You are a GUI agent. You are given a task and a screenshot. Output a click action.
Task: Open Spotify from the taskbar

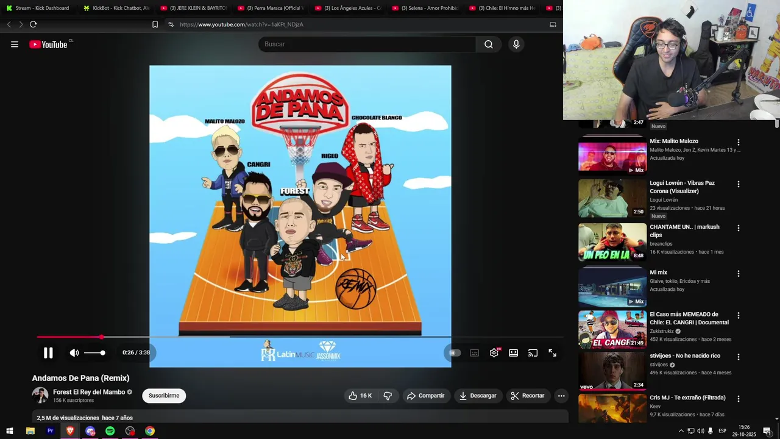(110, 431)
